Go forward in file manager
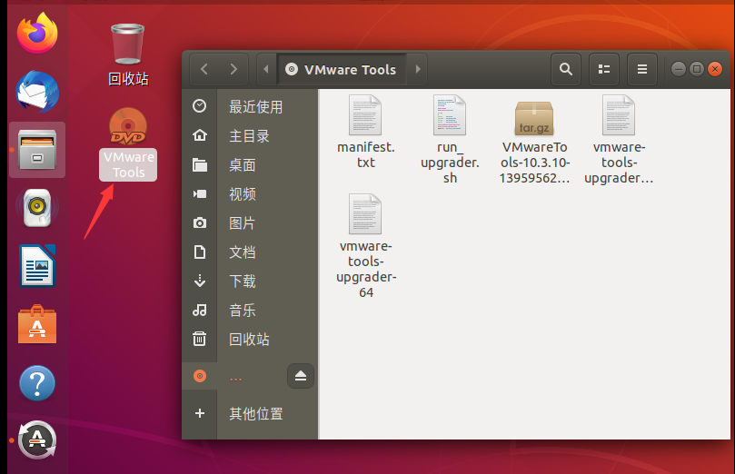Image resolution: width=735 pixels, height=474 pixels. pyautogui.click(x=233, y=69)
